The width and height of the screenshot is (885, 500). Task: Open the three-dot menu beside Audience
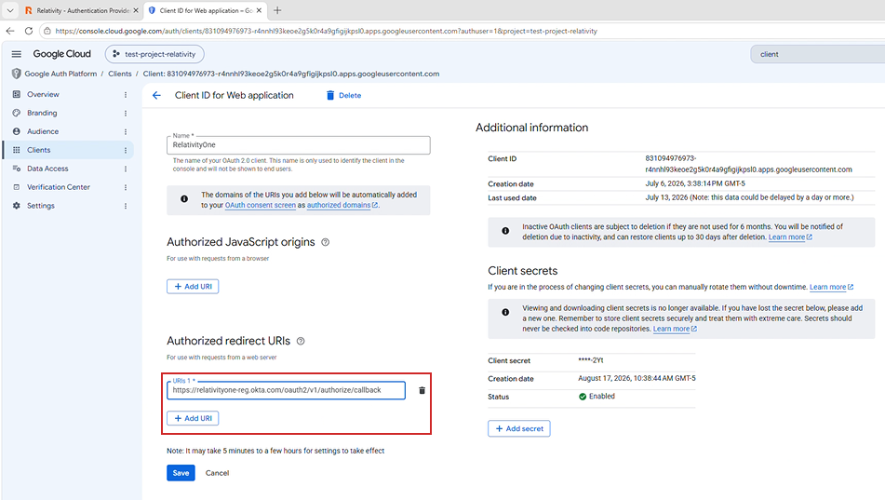tap(126, 132)
